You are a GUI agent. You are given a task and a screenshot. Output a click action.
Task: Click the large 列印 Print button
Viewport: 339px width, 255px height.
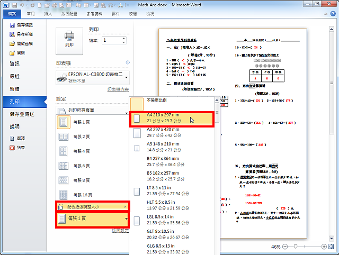pos(69,41)
